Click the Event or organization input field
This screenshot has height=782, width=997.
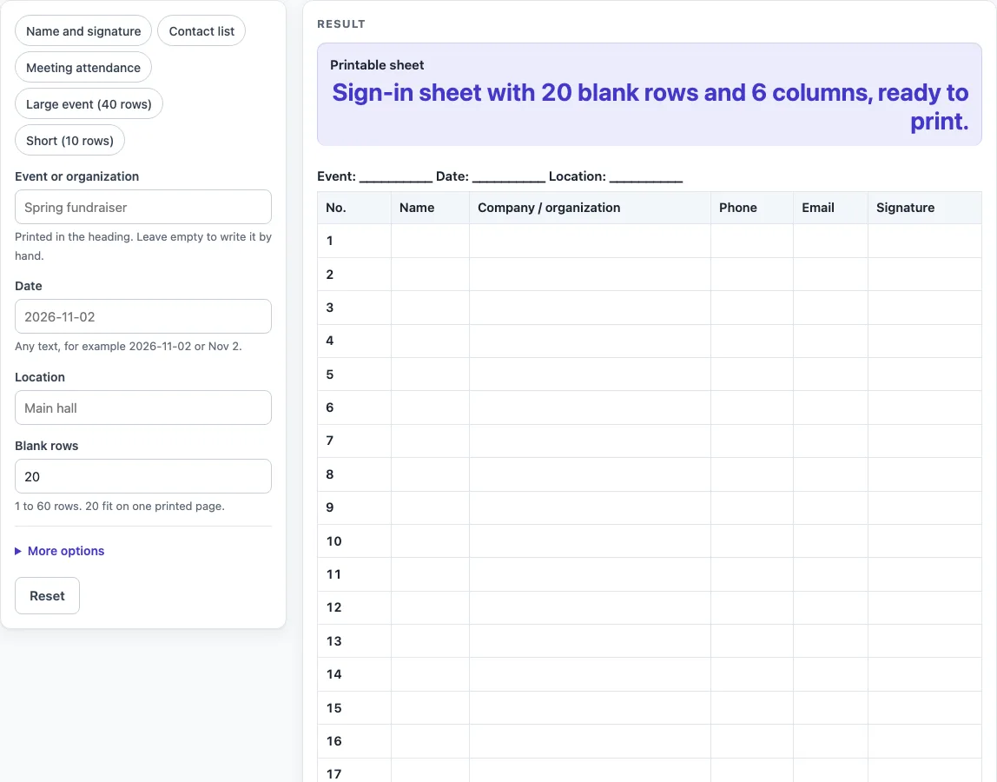tap(143, 207)
